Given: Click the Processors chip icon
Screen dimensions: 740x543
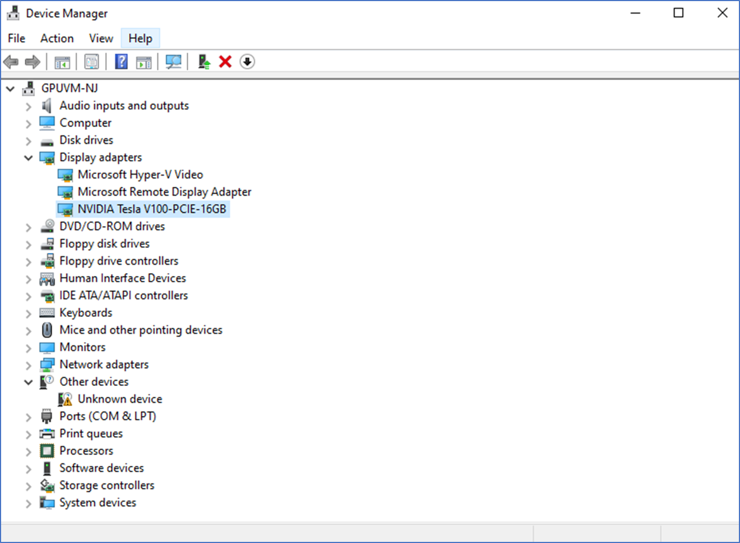Looking at the screenshot, I should 47,451.
